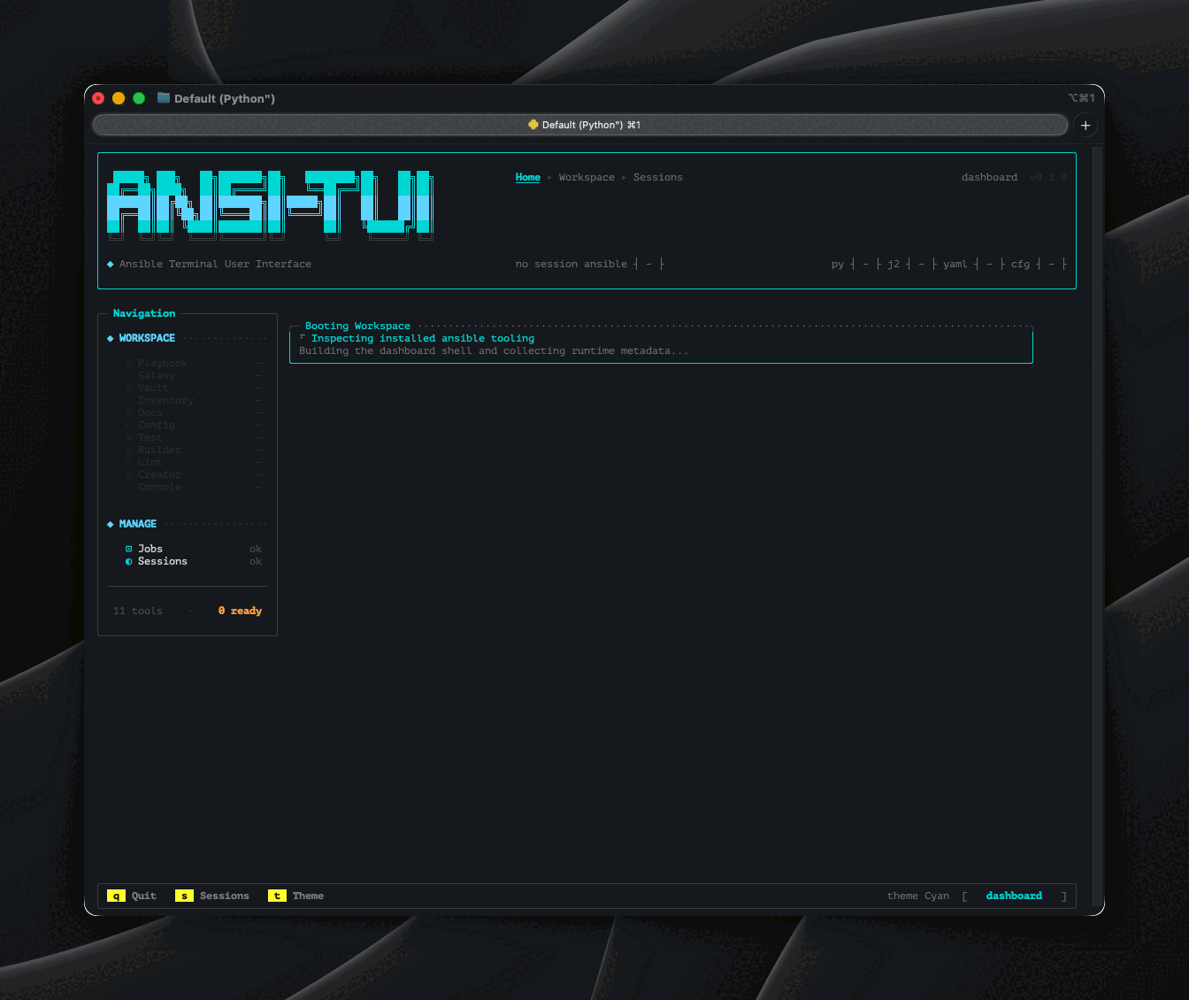
Task: Click the Home breadcrumb link
Action: 527,177
